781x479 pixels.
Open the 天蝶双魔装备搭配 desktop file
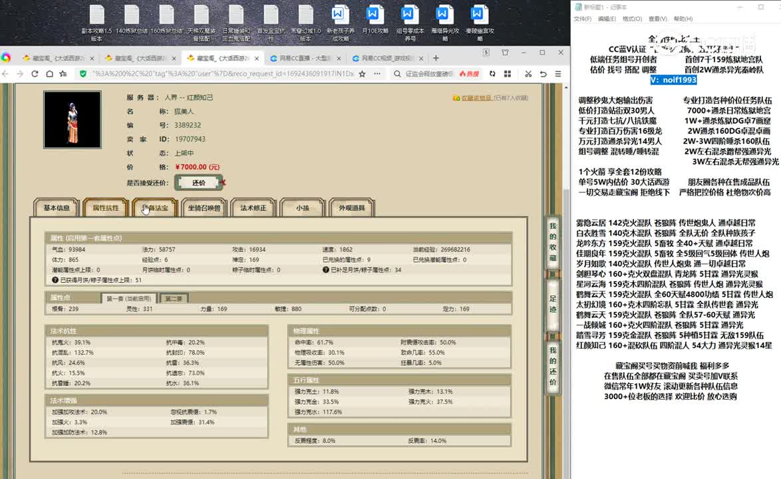pos(201,23)
